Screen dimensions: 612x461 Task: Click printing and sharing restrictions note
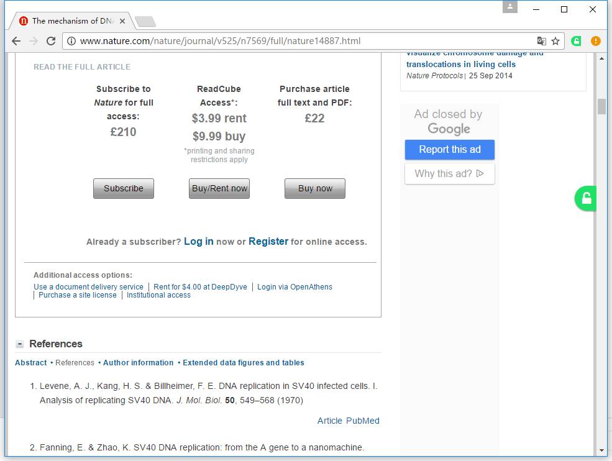219,155
